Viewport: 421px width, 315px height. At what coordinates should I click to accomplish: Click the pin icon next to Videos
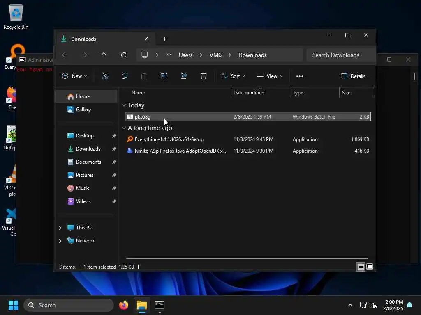114,201
